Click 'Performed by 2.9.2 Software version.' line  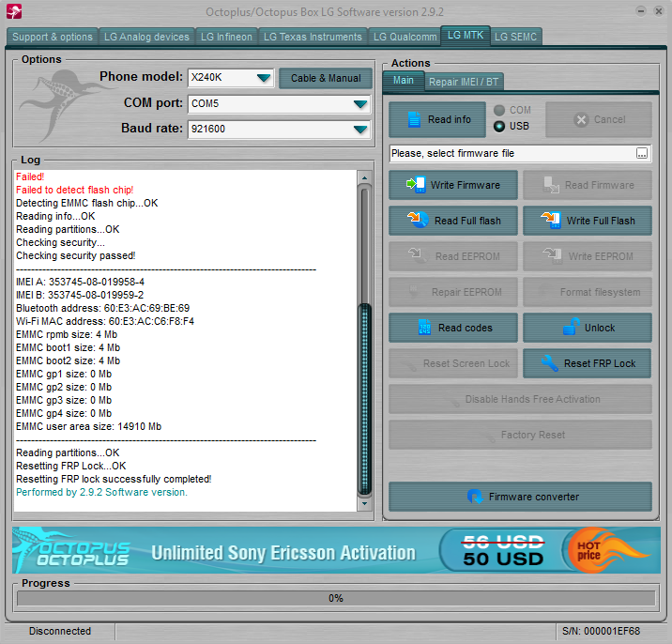[101, 492]
